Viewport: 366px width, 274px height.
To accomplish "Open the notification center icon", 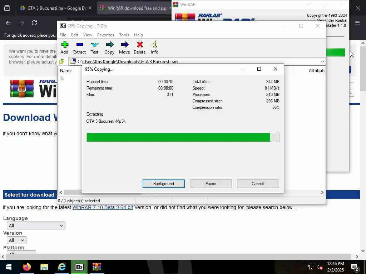I will [x=355, y=267].
